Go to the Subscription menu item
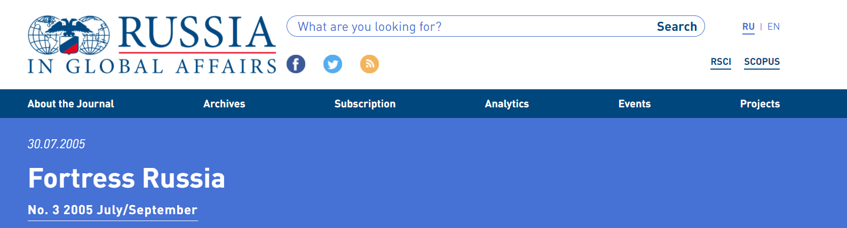Viewport: 847px width, 228px height. (x=365, y=104)
